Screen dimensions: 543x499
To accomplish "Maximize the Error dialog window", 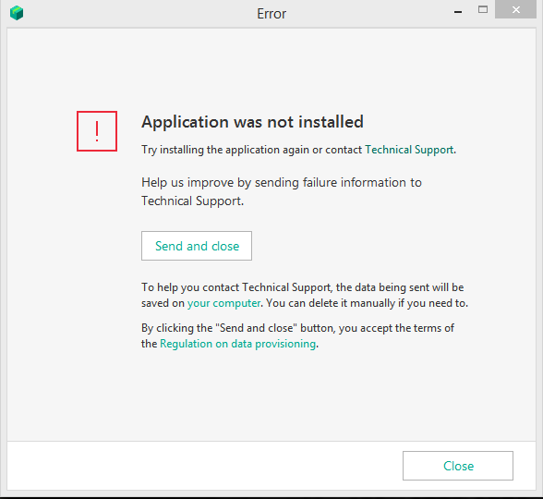I will click(x=483, y=9).
